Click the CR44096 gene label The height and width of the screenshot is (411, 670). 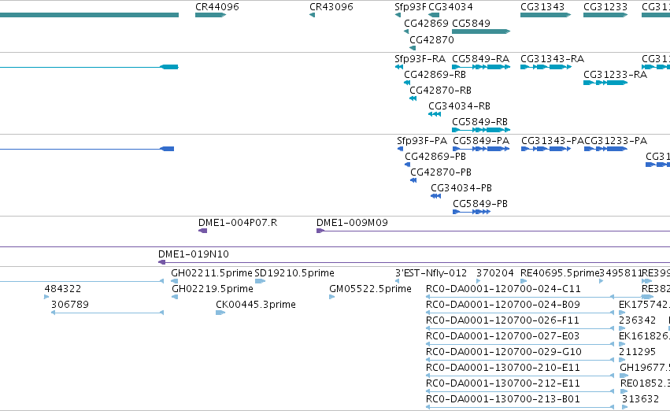(x=217, y=7)
